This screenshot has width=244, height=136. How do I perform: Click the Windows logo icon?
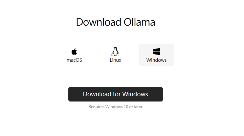pyautogui.click(x=157, y=52)
